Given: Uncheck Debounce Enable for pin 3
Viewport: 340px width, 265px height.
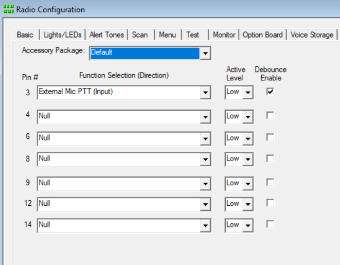Looking at the screenshot, I should (x=270, y=92).
